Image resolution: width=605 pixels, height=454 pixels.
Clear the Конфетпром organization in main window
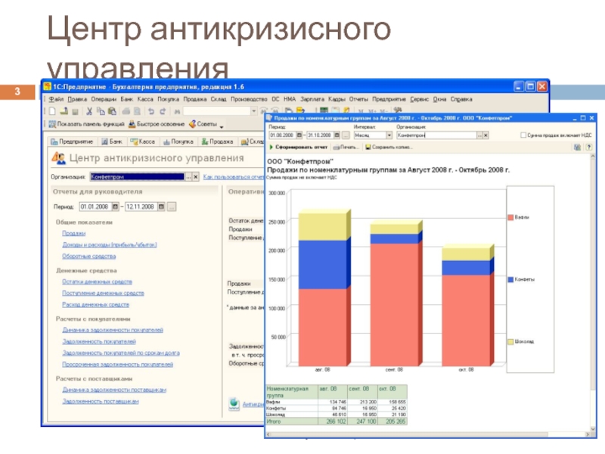click(196, 177)
